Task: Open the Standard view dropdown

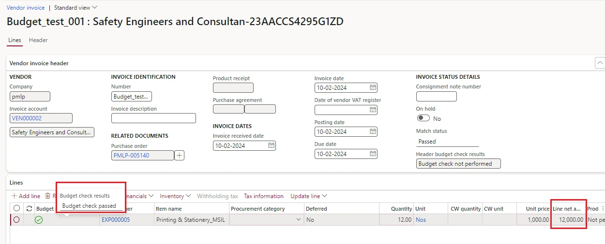Action: [x=76, y=8]
